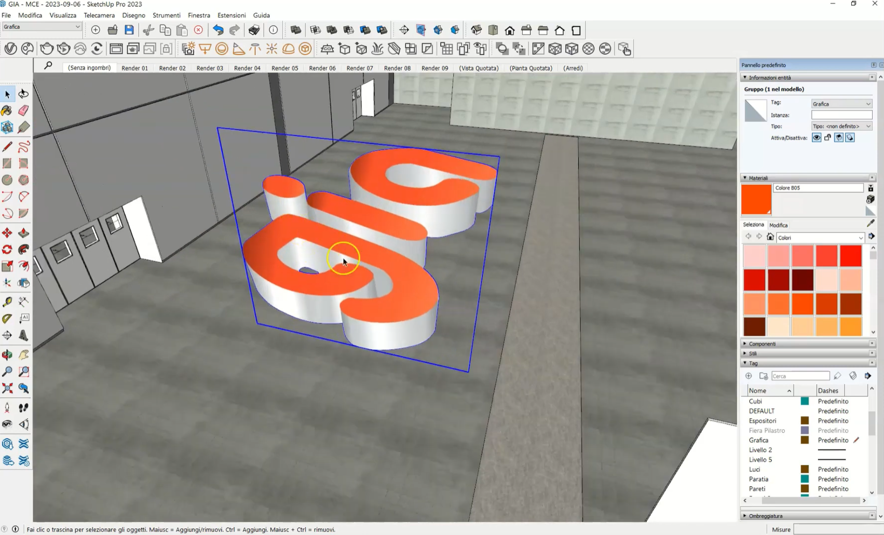Switch to the Modifica materials tab
Viewport: 884px width, 535px height.
tap(778, 225)
